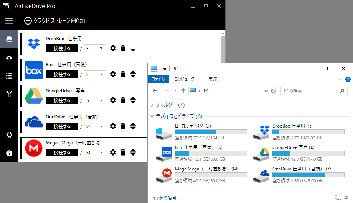Open settings gear for the Box drive
The height and width of the screenshot is (203, 353).
click(113, 74)
